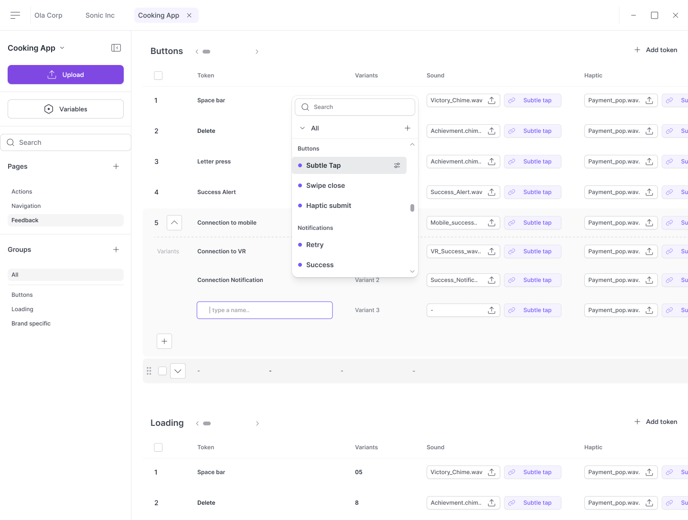Click haptic upload icon in Connection to VR row
Screen dimensions: 688x520
click(x=649, y=251)
